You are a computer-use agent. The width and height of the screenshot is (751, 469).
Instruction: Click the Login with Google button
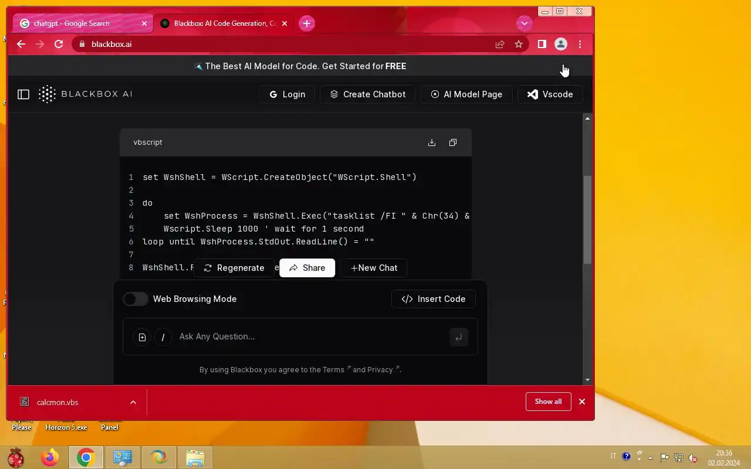coord(287,94)
